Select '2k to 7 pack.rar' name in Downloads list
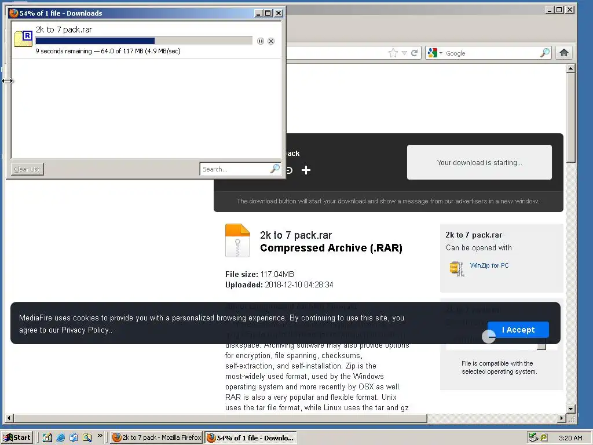Viewport: 593px width, 445px height. (x=64, y=30)
